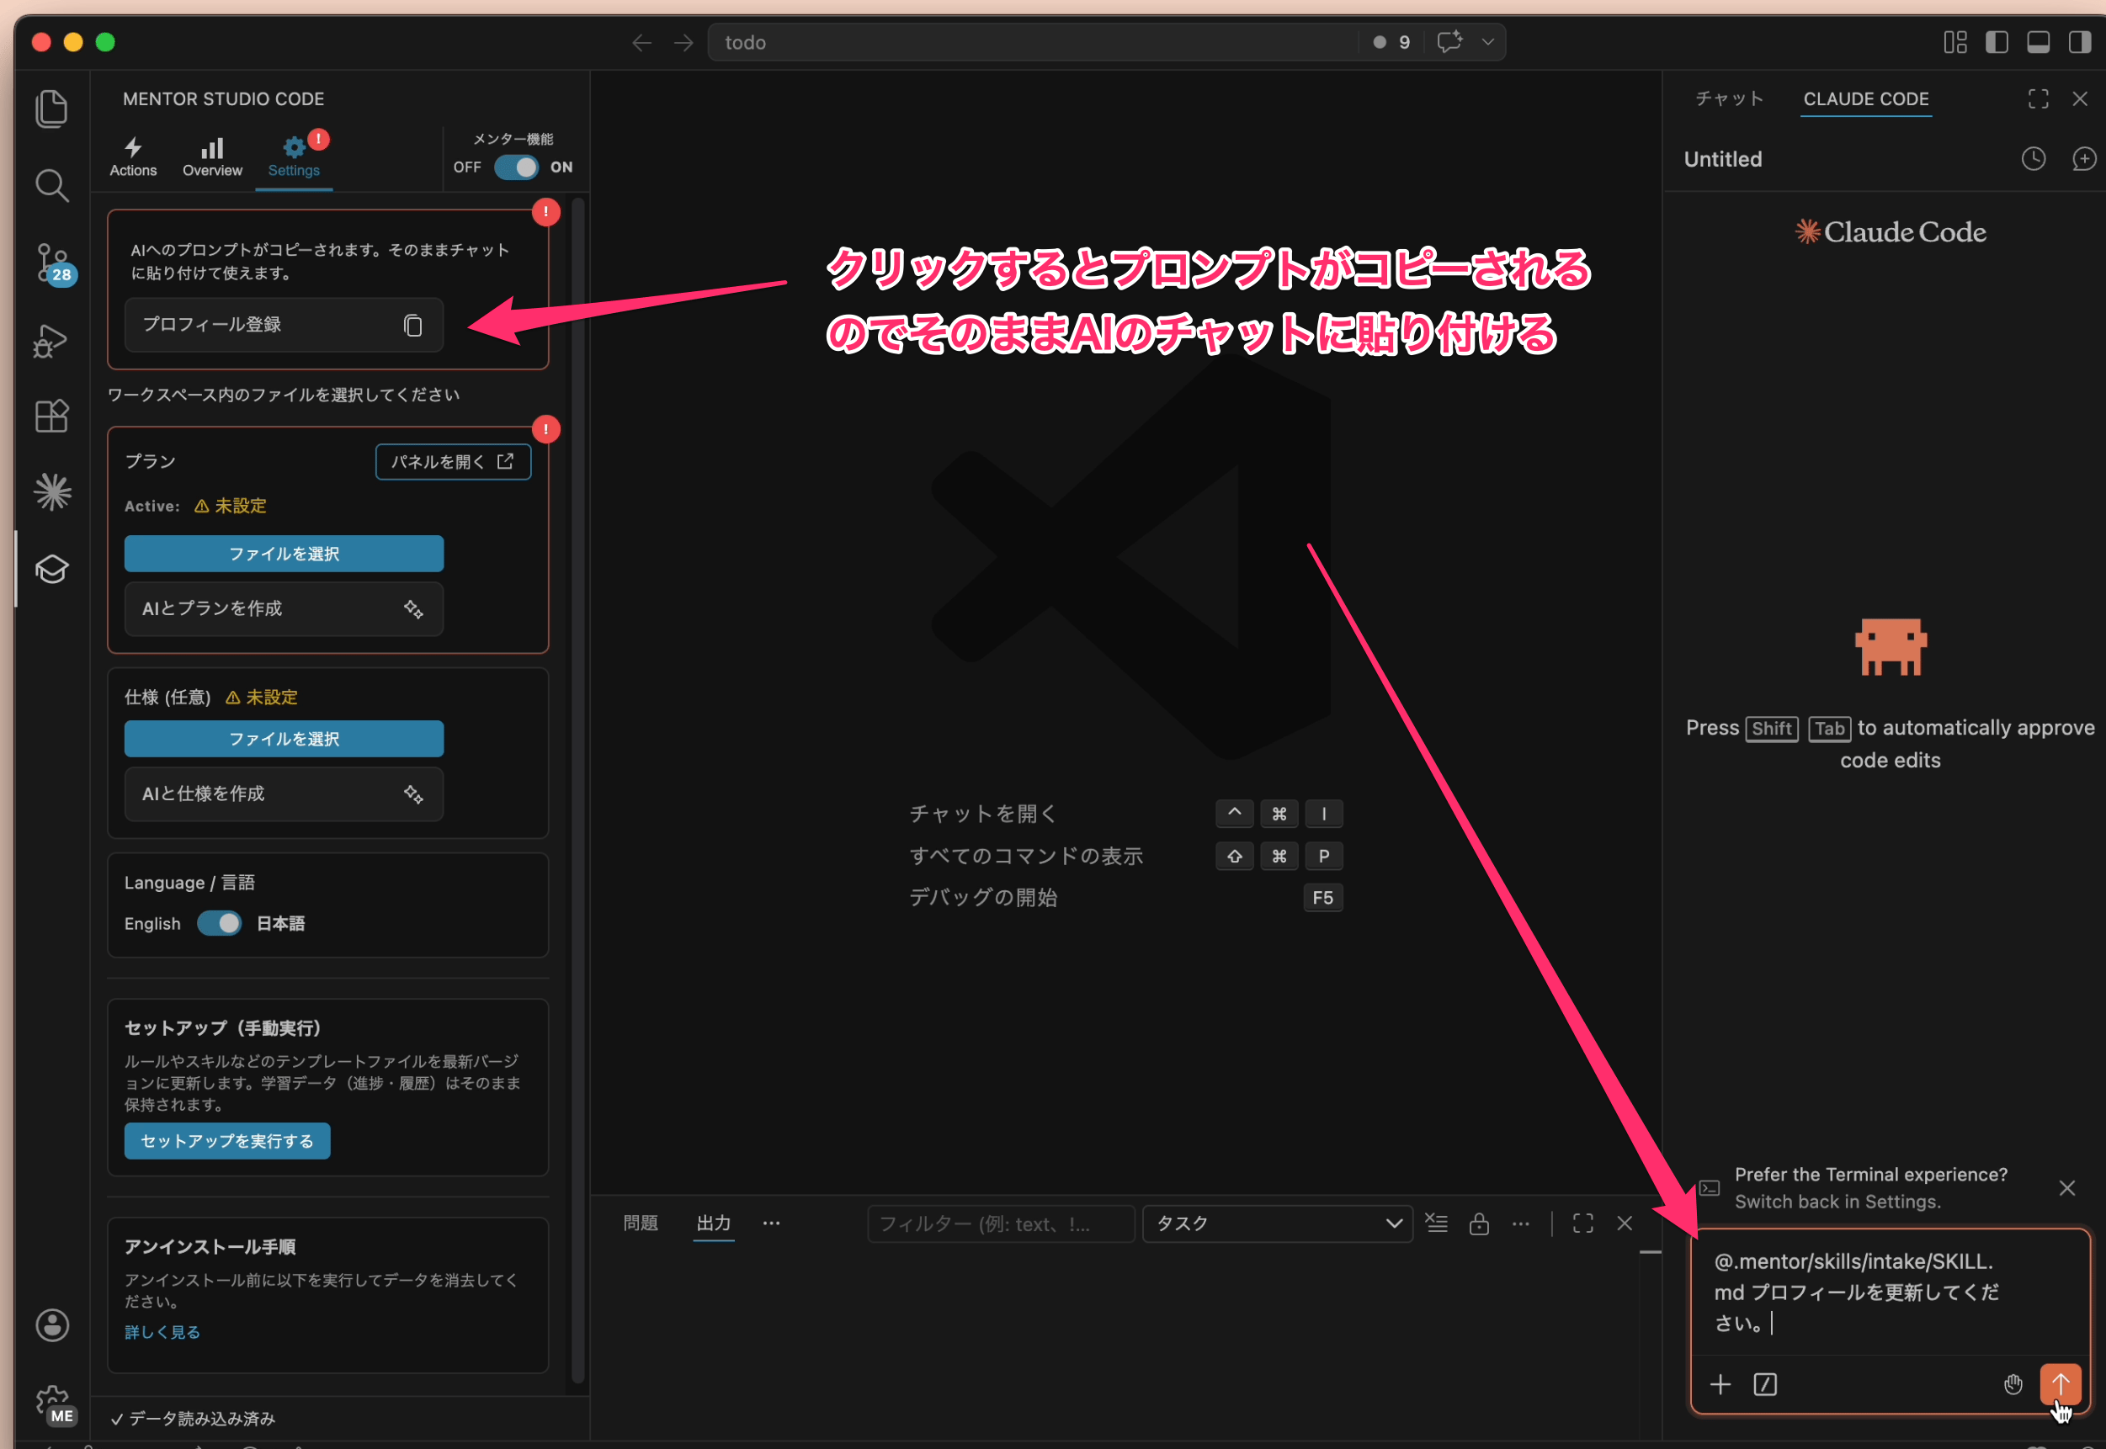The width and height of the screenshot is (2106, 1449).
Task: Click sparkle icon on AIとプランを作成
Action: click(x=413, y=609)
